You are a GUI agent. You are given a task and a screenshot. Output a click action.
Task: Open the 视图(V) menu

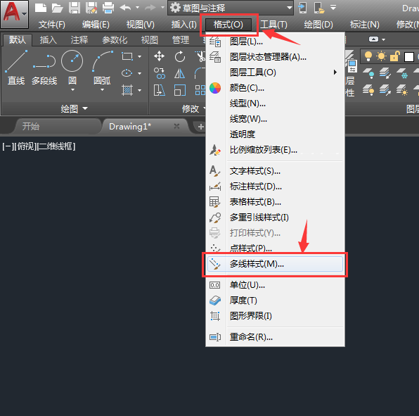[141, 25]
